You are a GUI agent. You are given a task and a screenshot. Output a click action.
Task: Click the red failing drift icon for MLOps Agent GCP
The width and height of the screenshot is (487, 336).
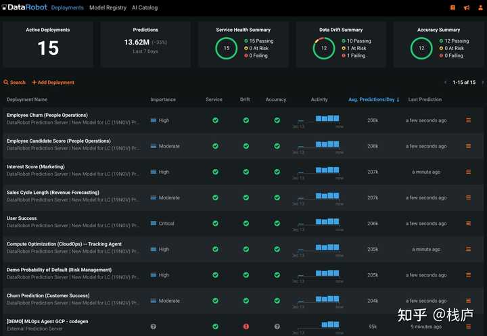(x=246, y=327)
